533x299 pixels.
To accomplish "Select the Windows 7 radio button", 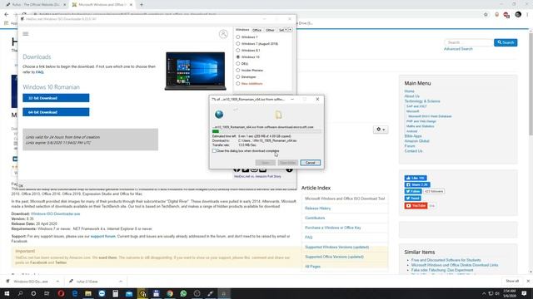I will [x=238, y=37].
